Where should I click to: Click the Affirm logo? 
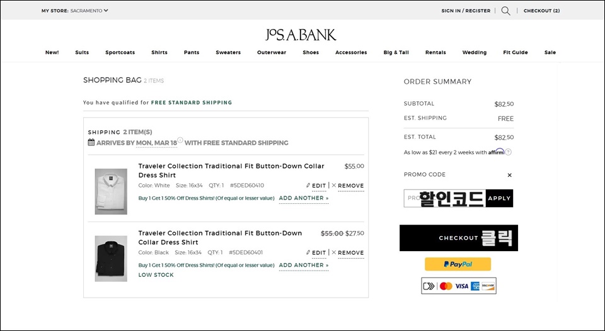pos(496,152)
